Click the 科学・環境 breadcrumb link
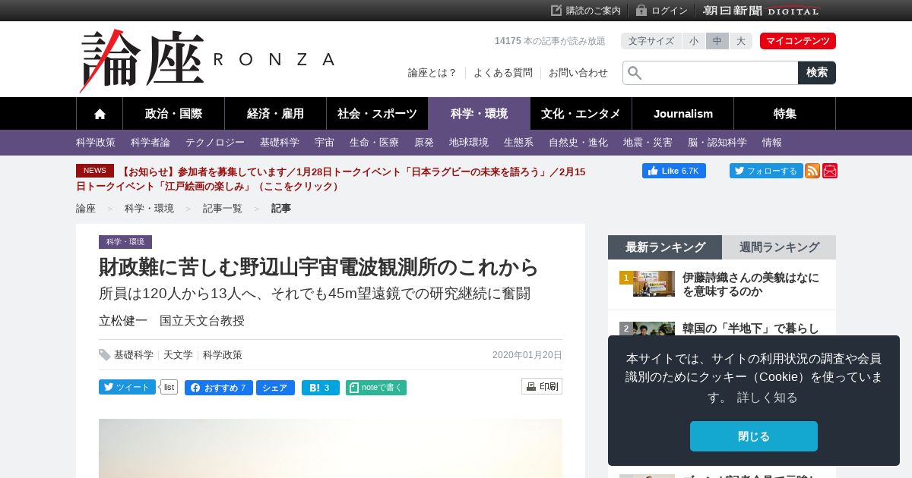 point(149,209)
